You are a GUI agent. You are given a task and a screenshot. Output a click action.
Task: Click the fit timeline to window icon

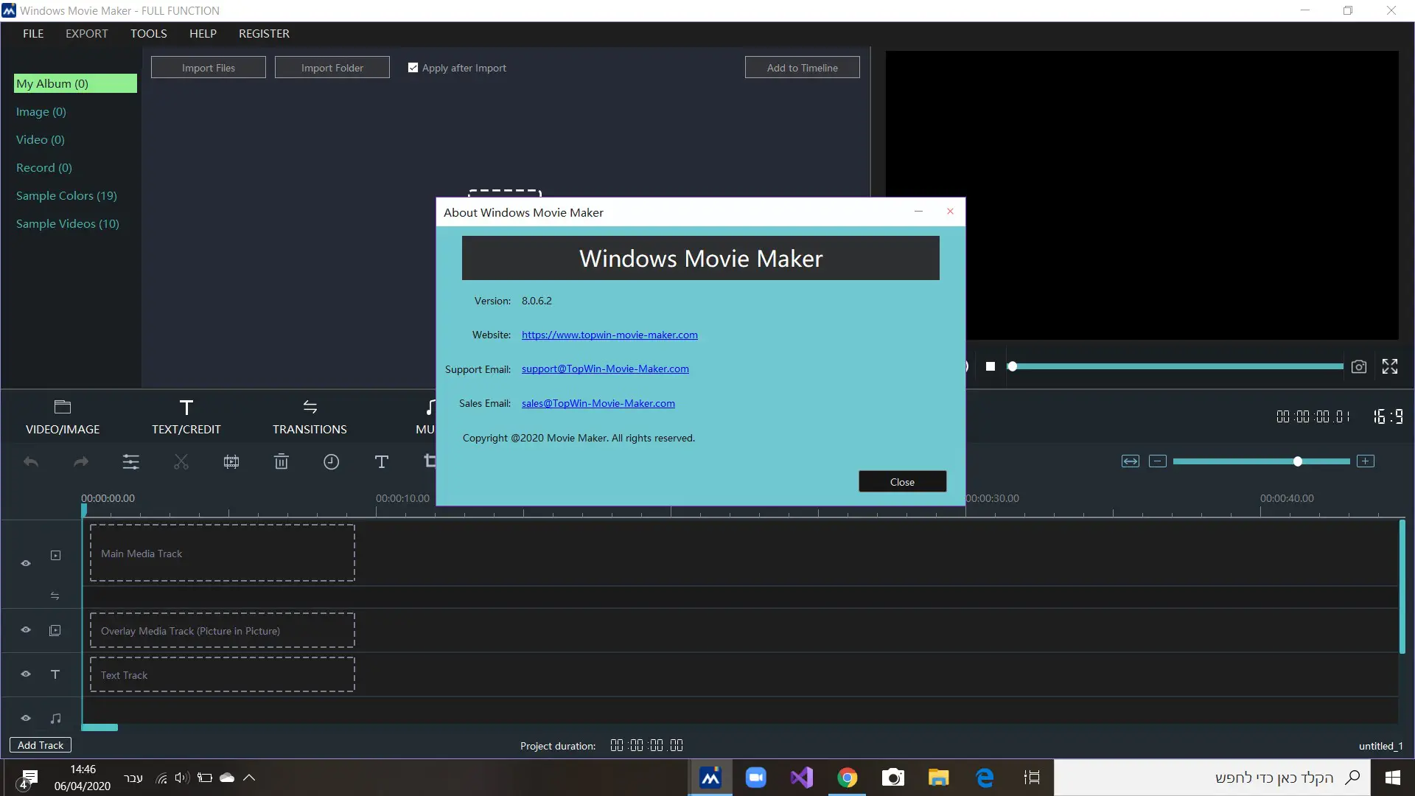click(x=1130, y=461)
